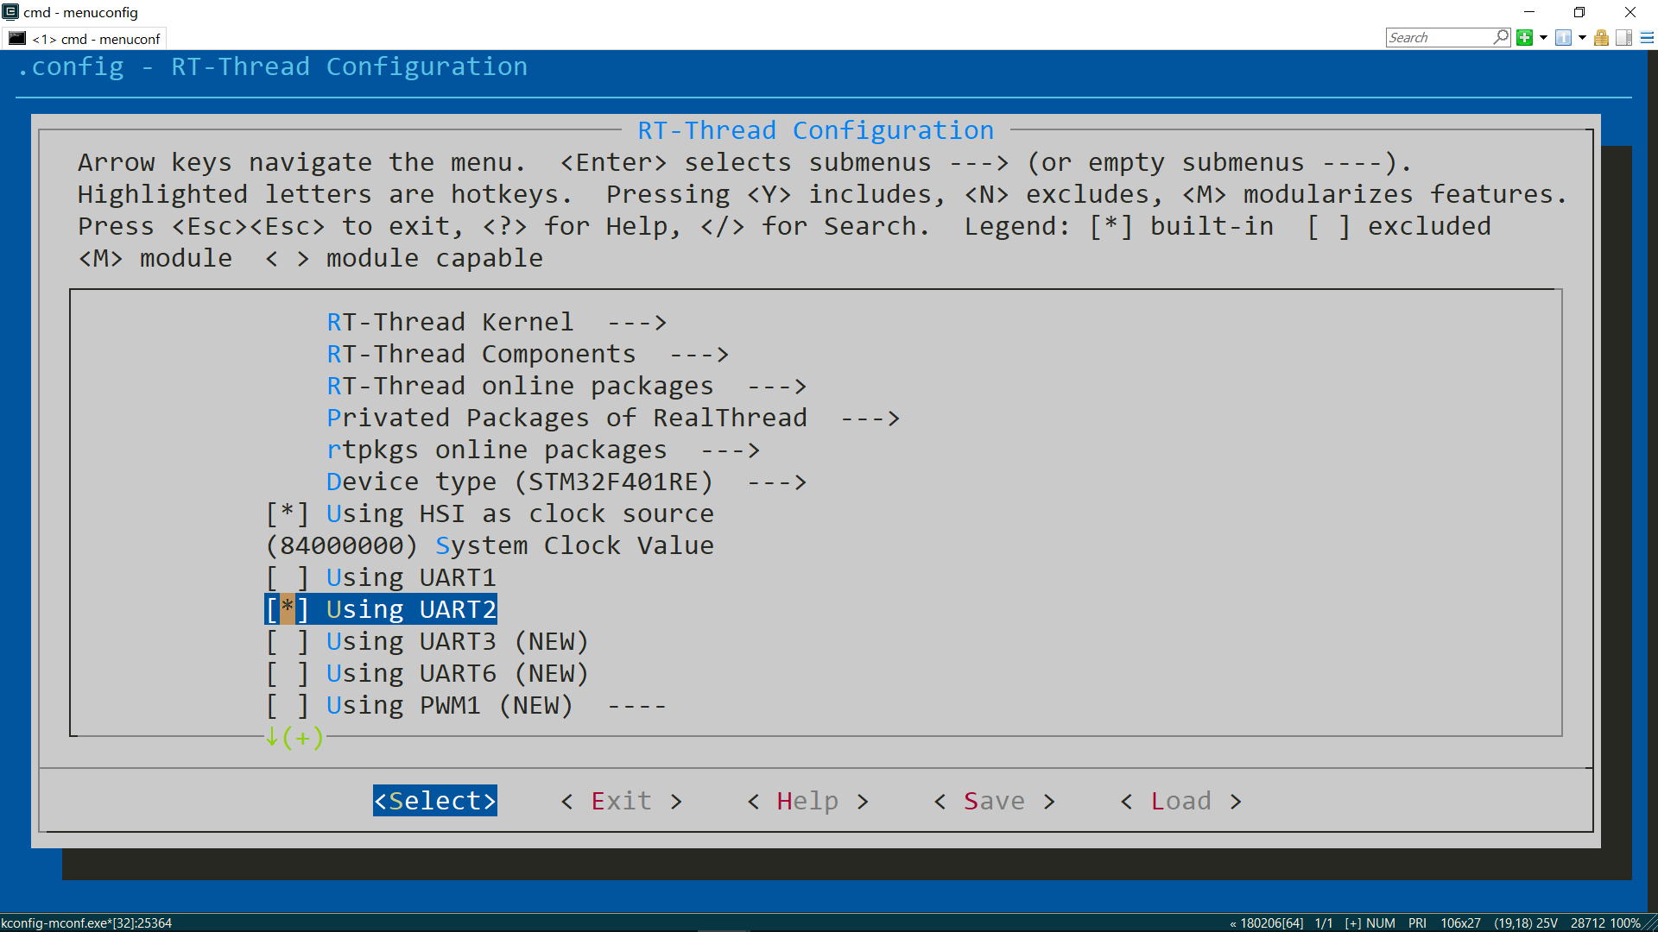Toggle Using HSI as clock source checkbox
The width and height of the screenshot is (1658, 932).
click(x=287, y=513)
